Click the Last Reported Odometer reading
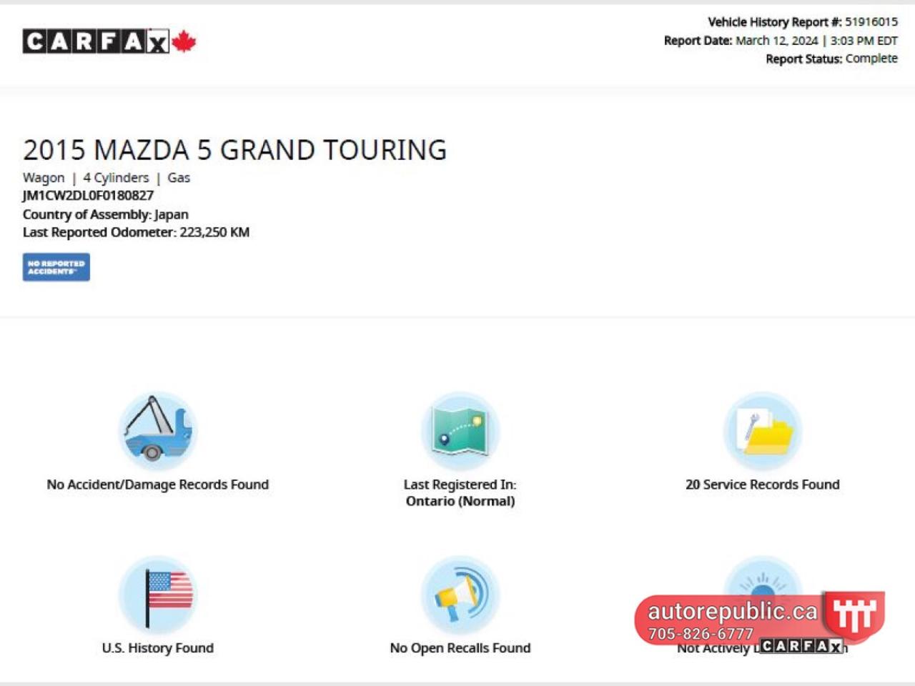915x686 pixels. [x=136, y=232]
